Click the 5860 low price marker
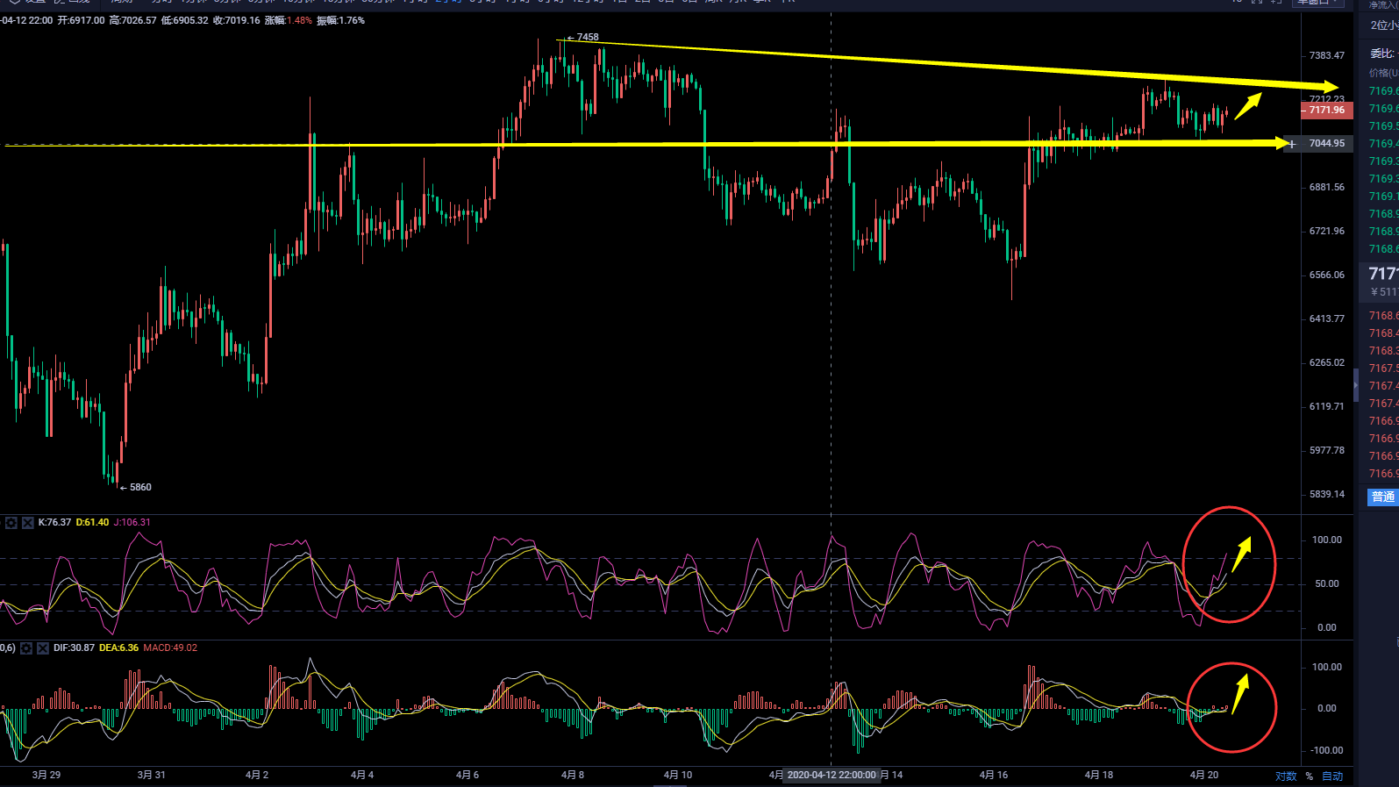This screenshot has height=787, width=1399. coord(139,487)
